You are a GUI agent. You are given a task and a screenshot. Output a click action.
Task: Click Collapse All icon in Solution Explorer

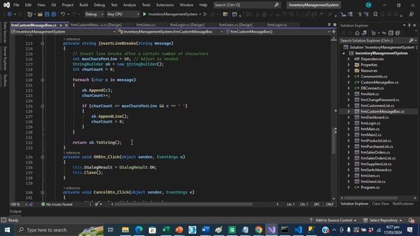(391, 33)
